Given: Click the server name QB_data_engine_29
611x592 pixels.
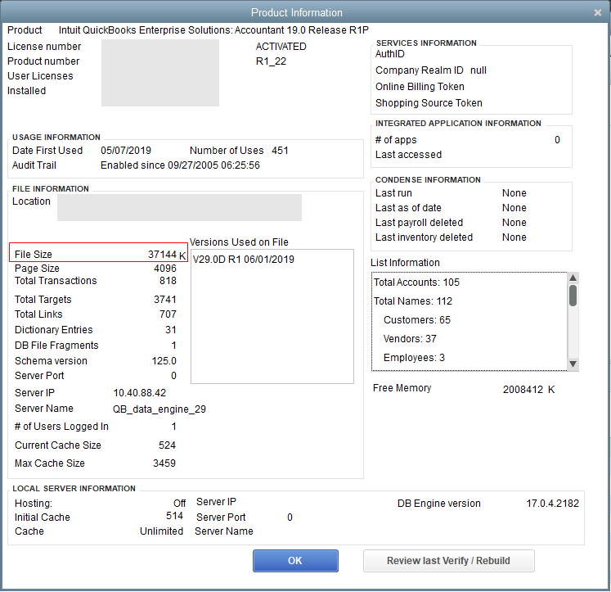Looking at the screenshot, I should click(159, 409).
